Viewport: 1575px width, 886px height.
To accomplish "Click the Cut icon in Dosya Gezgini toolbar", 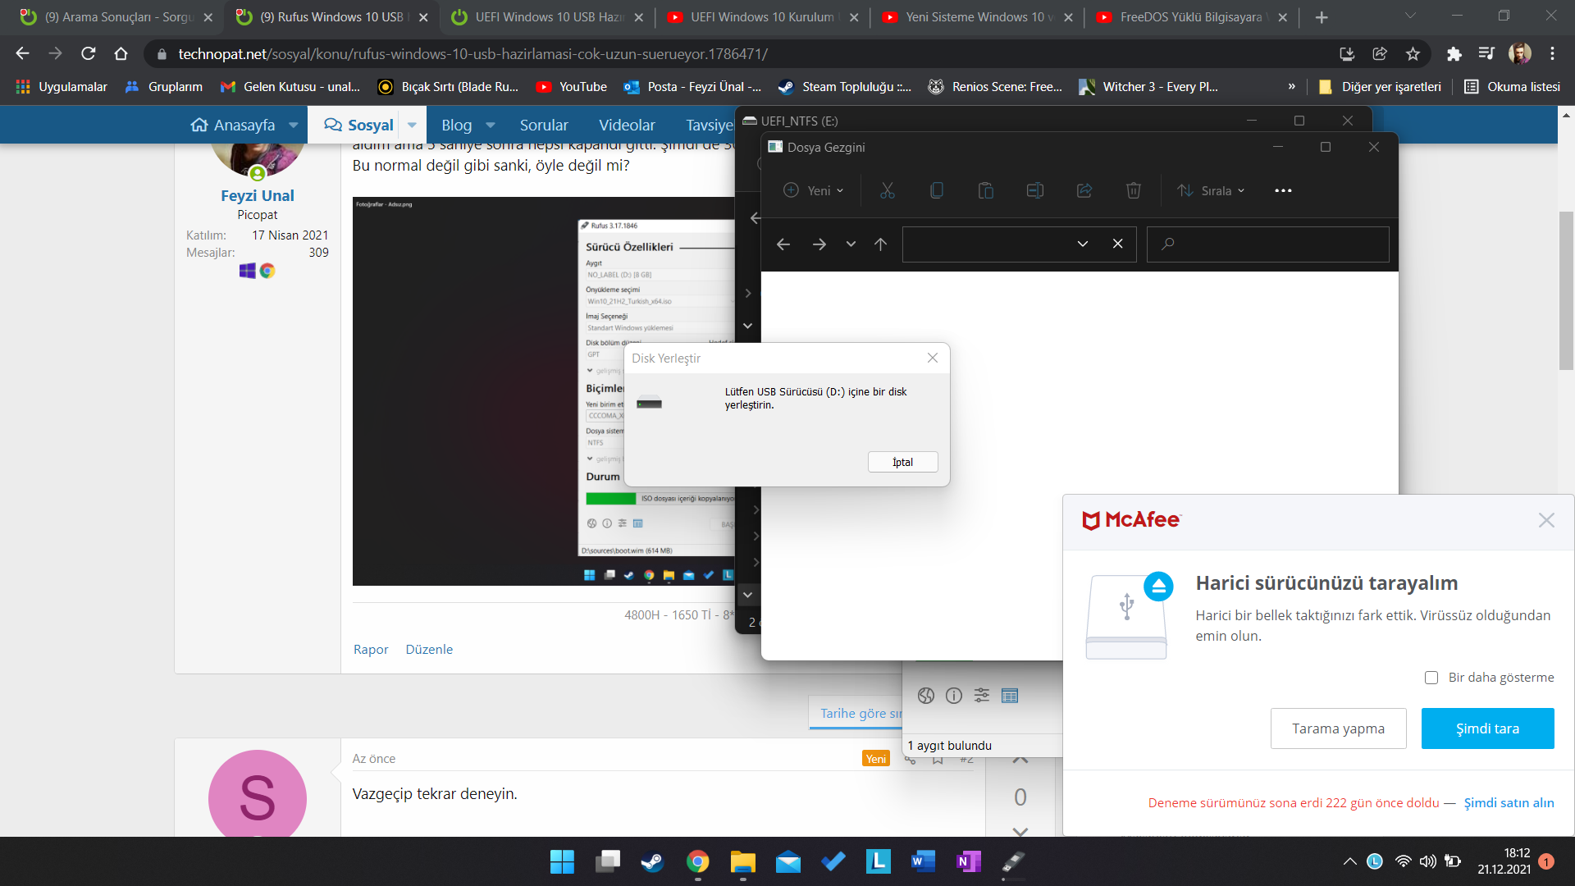I will click(887, 190).
